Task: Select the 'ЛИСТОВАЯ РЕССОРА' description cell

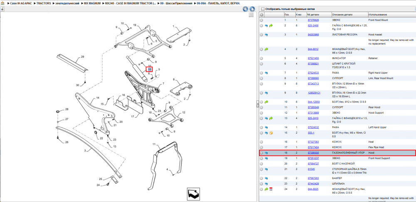Action: 344,35
